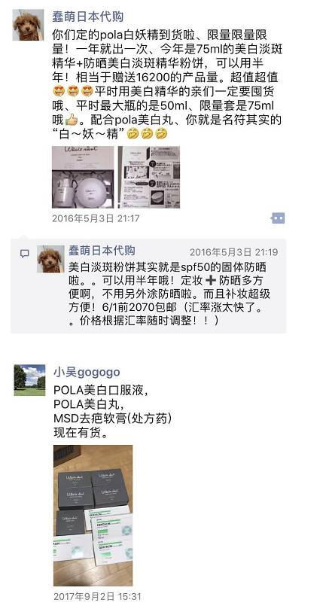Open the POLA boxes and ointment photo
The height and width of the screenshot is (615, 329).
point(93,516)
